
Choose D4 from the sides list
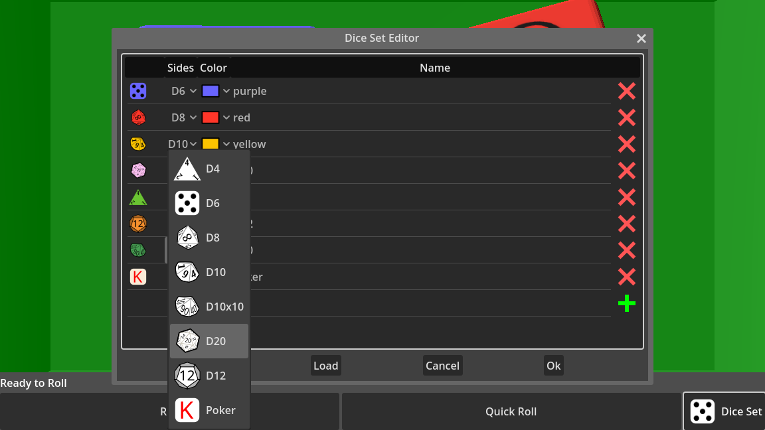[x=209, y=169]
